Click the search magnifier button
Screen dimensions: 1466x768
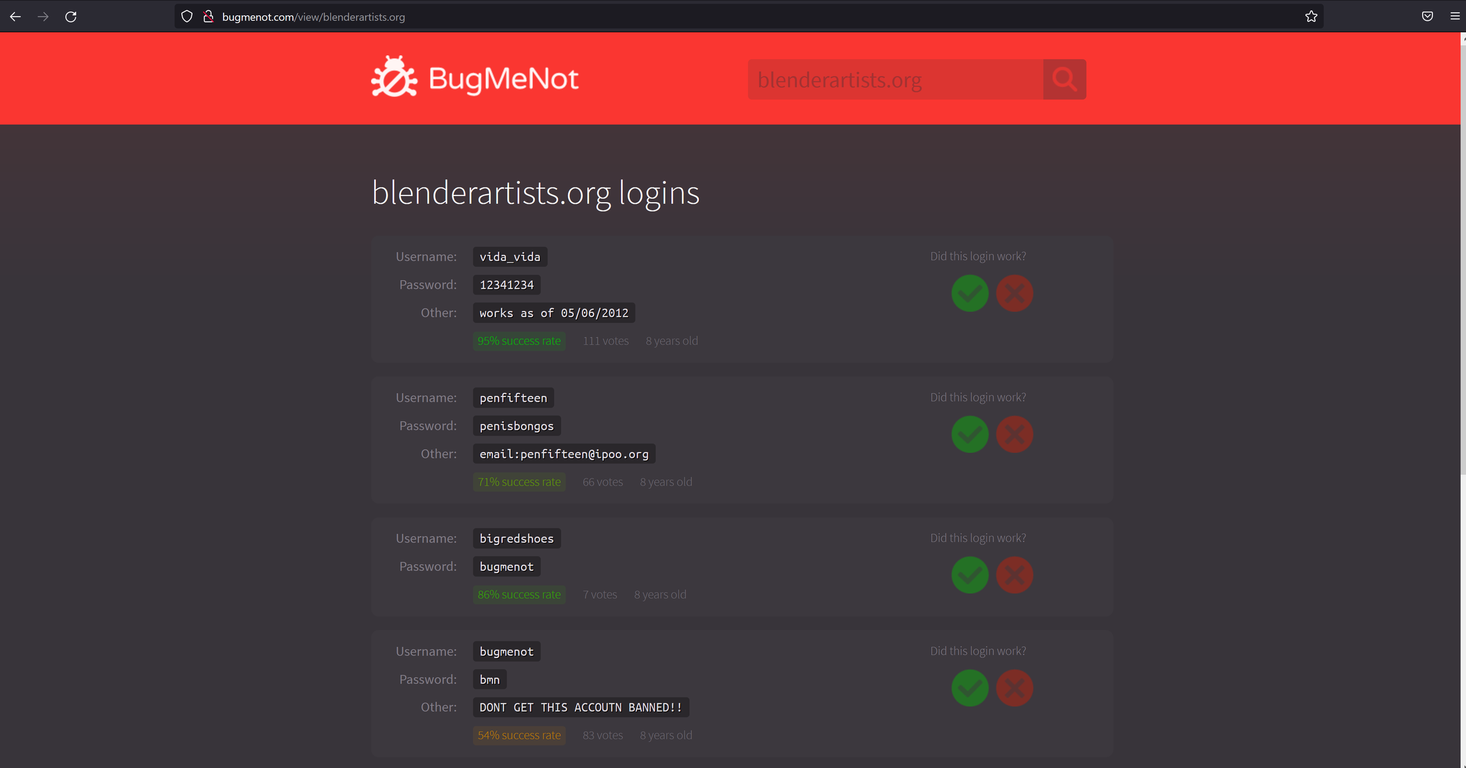click(1065, 79)
